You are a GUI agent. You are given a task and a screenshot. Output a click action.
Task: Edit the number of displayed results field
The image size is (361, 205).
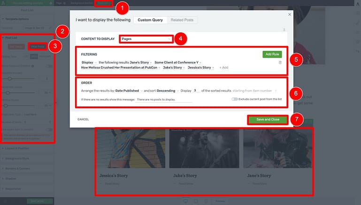click(196, 91)
